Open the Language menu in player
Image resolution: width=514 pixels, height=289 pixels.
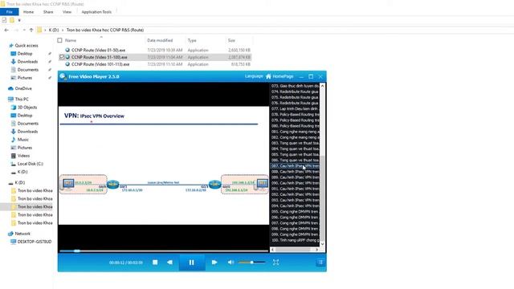click(x=254, y=76)
